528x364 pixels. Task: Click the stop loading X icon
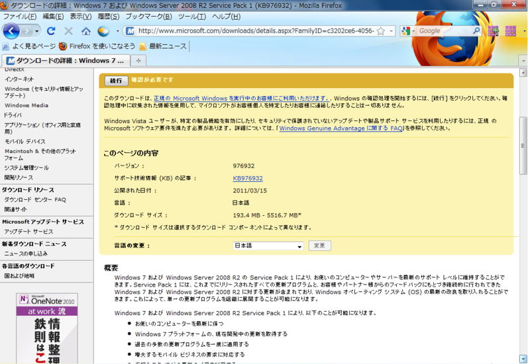(x=68, y=31)
